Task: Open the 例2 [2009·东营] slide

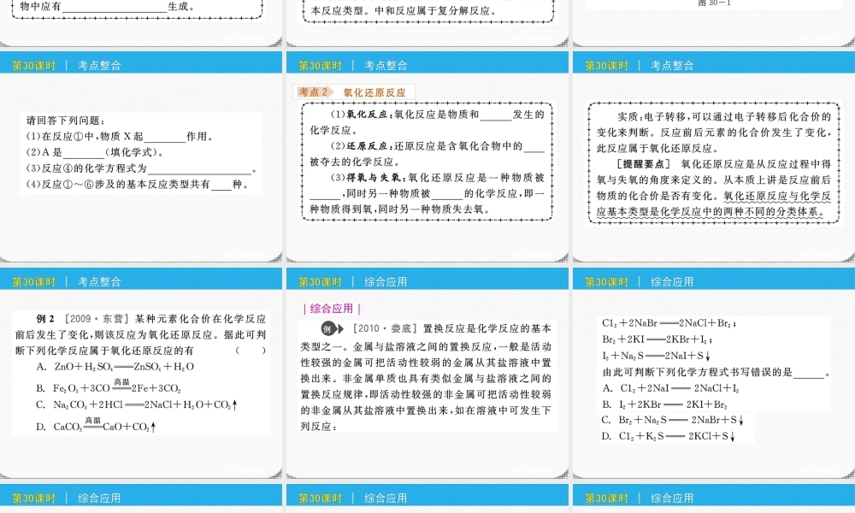Action: [x=141, y=372]
